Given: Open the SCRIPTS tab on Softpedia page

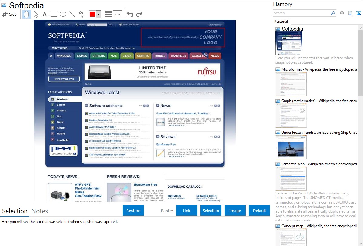Looking at the screenshot, I should (x=143, y=56).
